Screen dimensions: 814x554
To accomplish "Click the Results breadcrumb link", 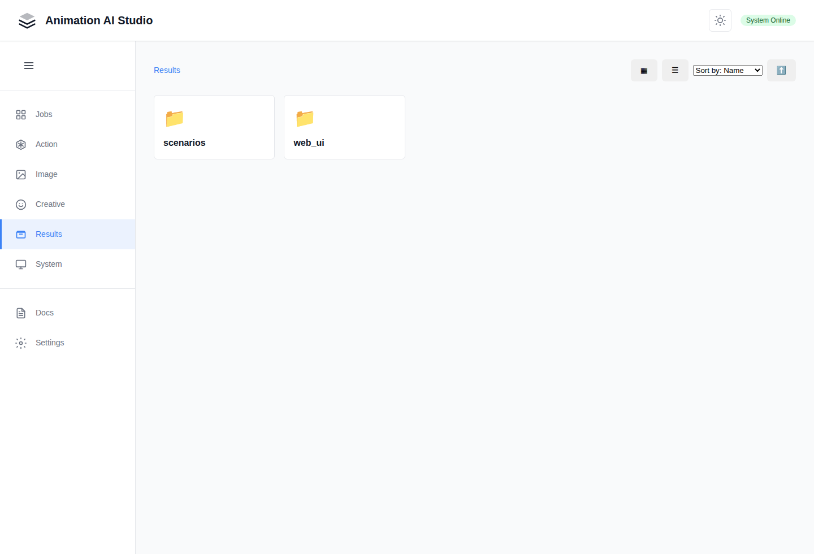I will tap(167, 70).
